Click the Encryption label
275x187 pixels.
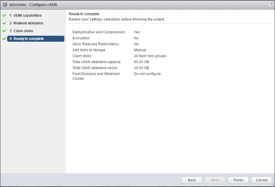[x=81, y=38]
